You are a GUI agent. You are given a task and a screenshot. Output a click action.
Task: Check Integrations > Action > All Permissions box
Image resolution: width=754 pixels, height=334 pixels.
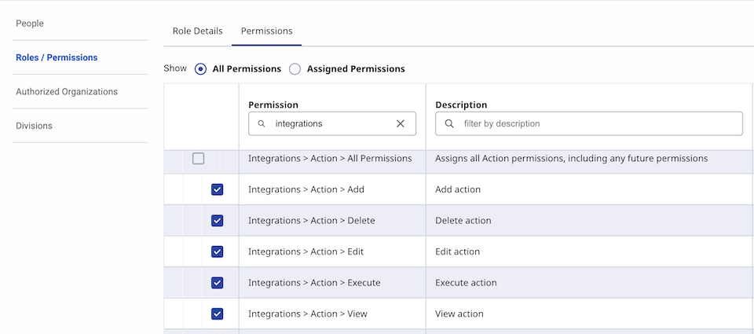coord(198,159)
